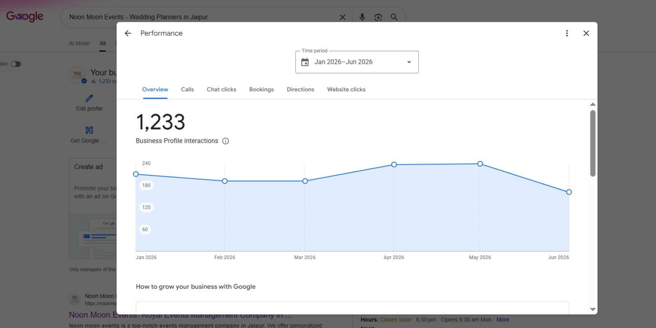Click info icon beside Business Profile interactions
This screenshot has height=328, width=656.
[225, 141]
